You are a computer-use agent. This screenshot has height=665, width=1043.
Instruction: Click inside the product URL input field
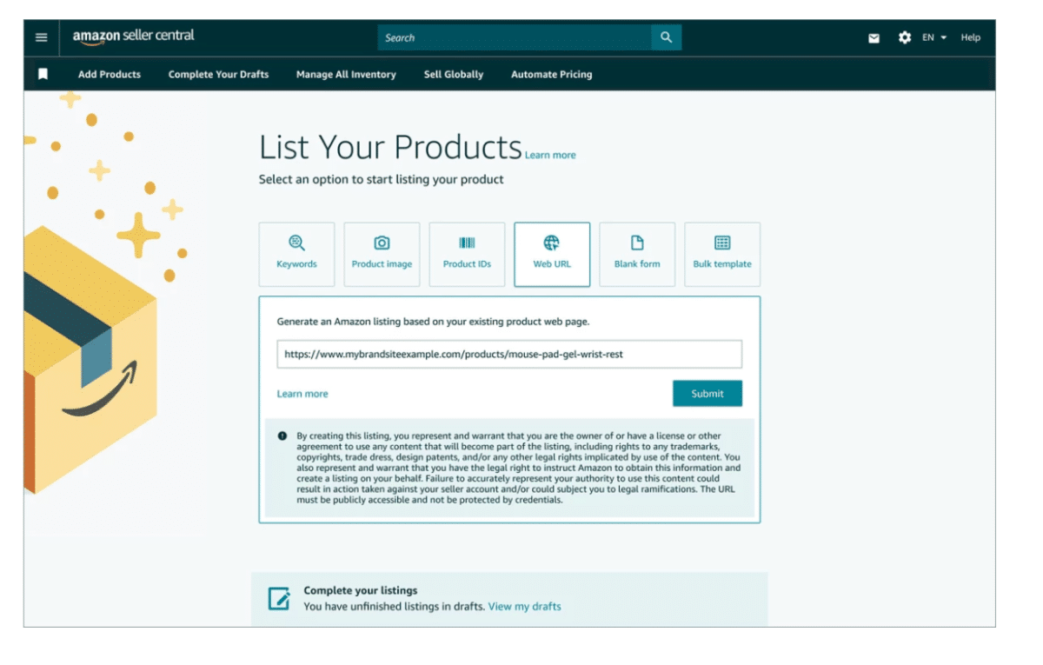tap(509, 355)
